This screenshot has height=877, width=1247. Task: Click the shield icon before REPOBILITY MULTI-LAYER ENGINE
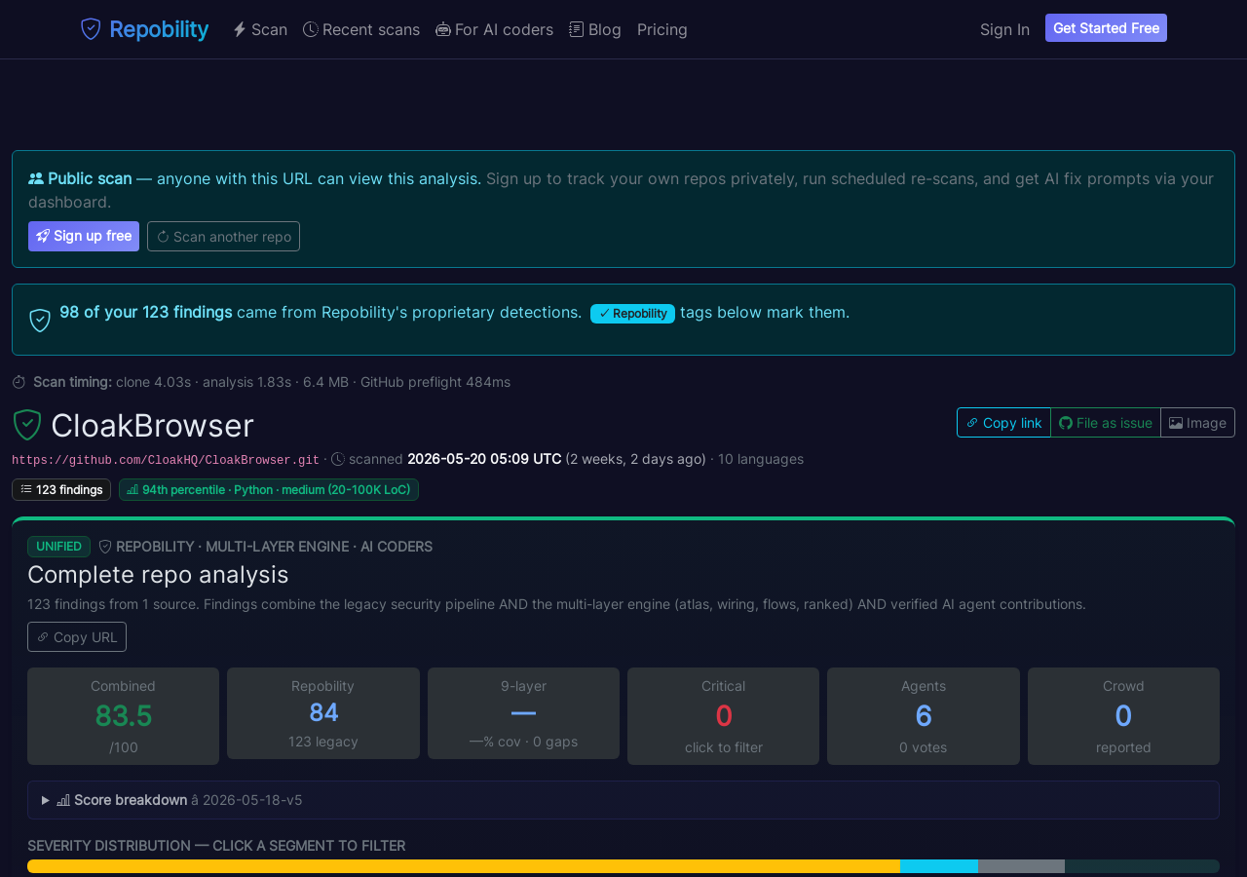(x=105, y=547)
